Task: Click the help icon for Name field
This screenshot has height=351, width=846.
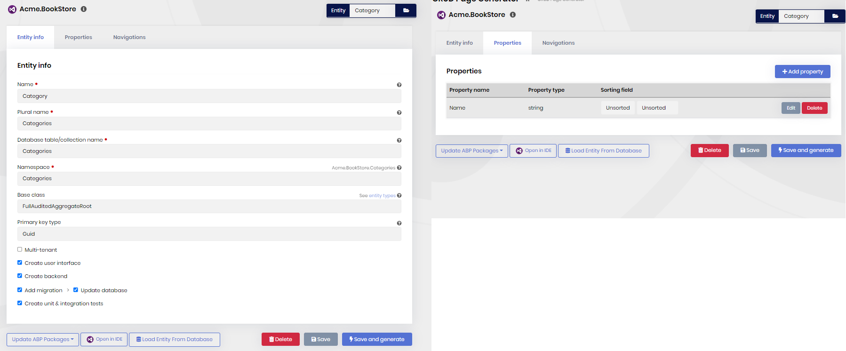Action: (399, 85)
